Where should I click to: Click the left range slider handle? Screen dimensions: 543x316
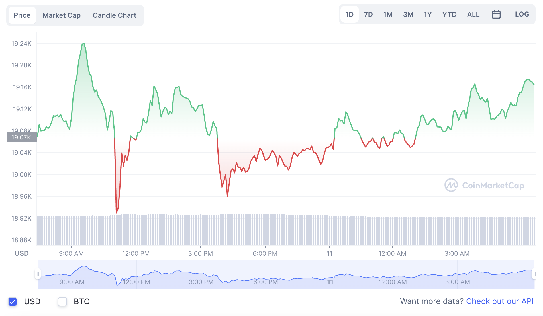pyautogui.click(x=38, y=274)
